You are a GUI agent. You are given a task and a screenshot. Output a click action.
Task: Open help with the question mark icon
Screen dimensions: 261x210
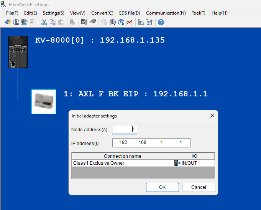pos(161,22)
